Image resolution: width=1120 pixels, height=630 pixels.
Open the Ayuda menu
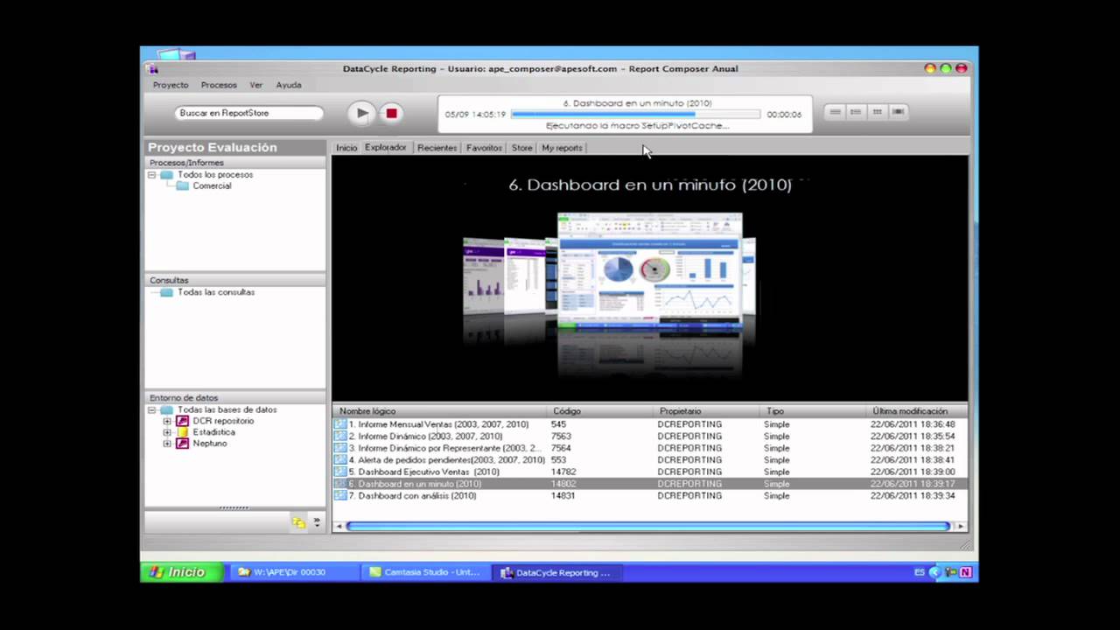(x=289, y=85)
